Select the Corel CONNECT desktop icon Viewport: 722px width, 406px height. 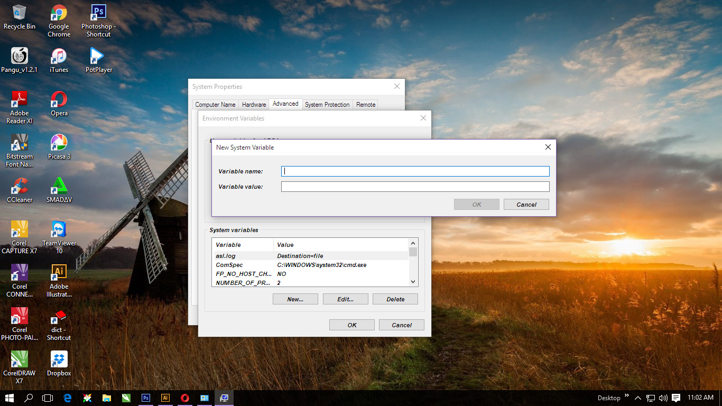(20, 281)
